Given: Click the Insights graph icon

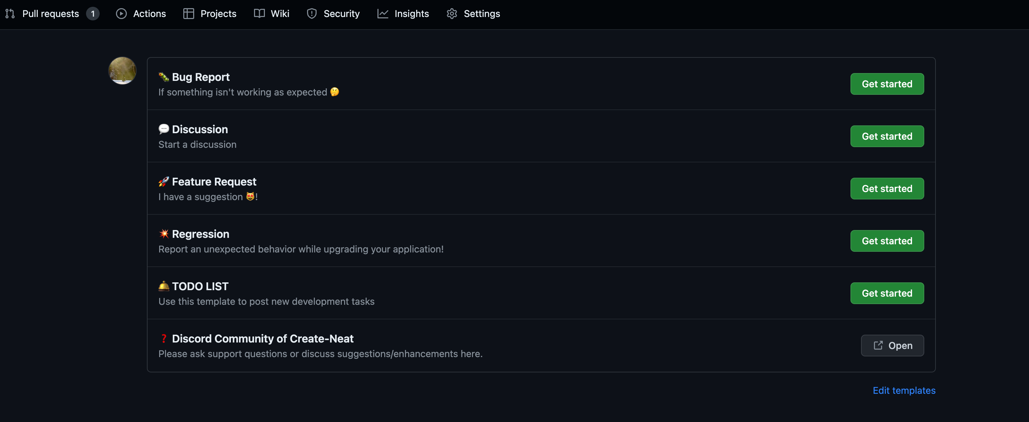Looking at the screenshot, I should coord(383,14).
